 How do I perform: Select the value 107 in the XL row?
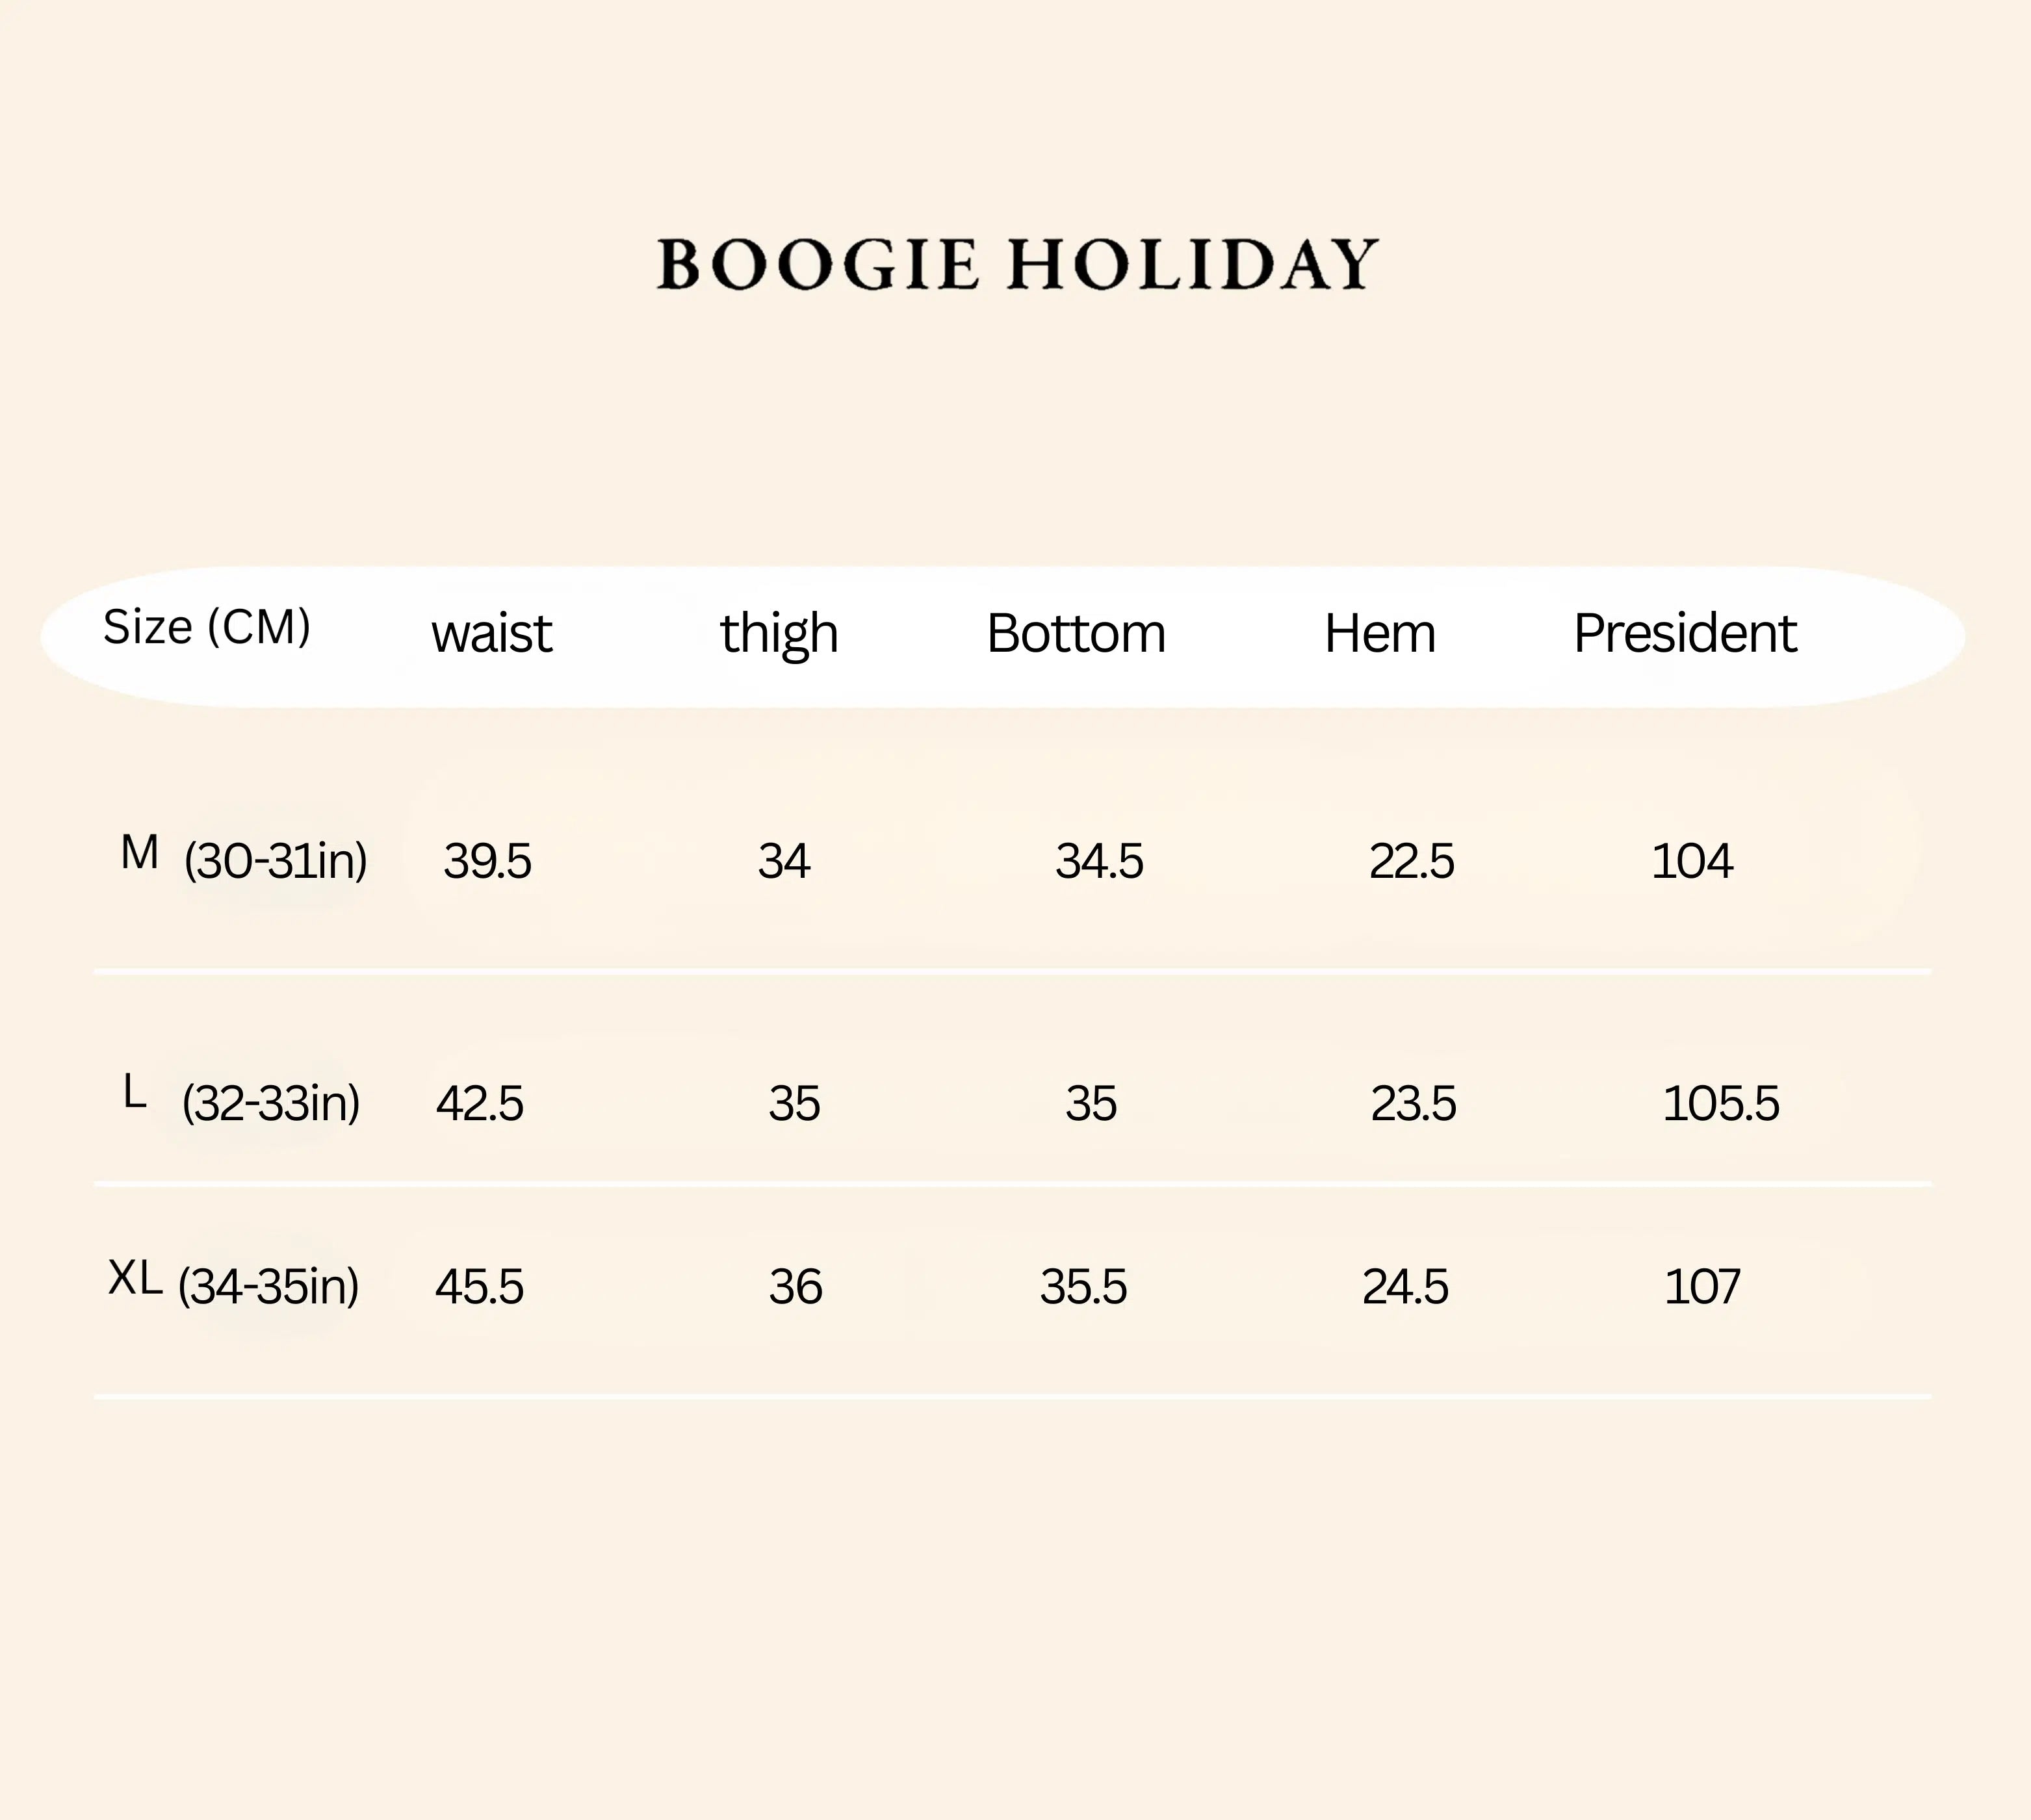pos(1702,1287)
